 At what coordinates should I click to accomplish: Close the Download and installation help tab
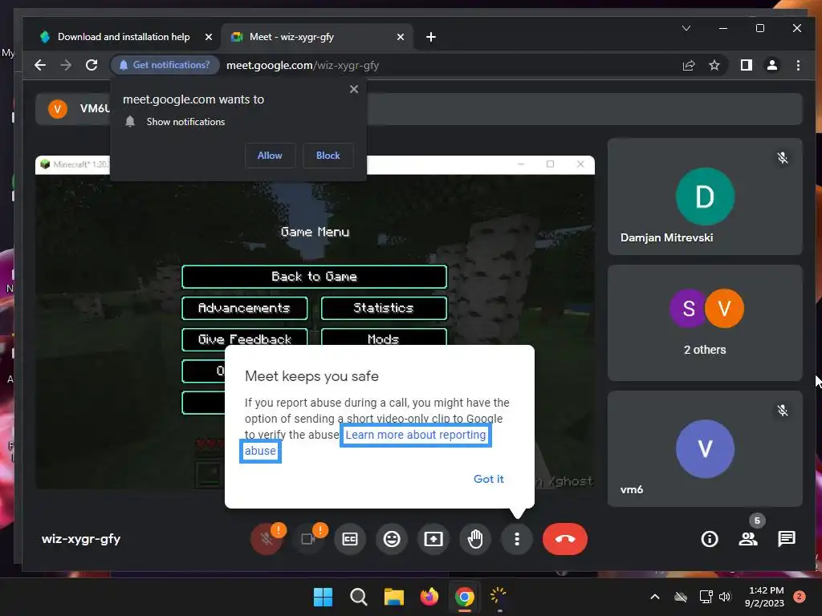tap(208, 37)
